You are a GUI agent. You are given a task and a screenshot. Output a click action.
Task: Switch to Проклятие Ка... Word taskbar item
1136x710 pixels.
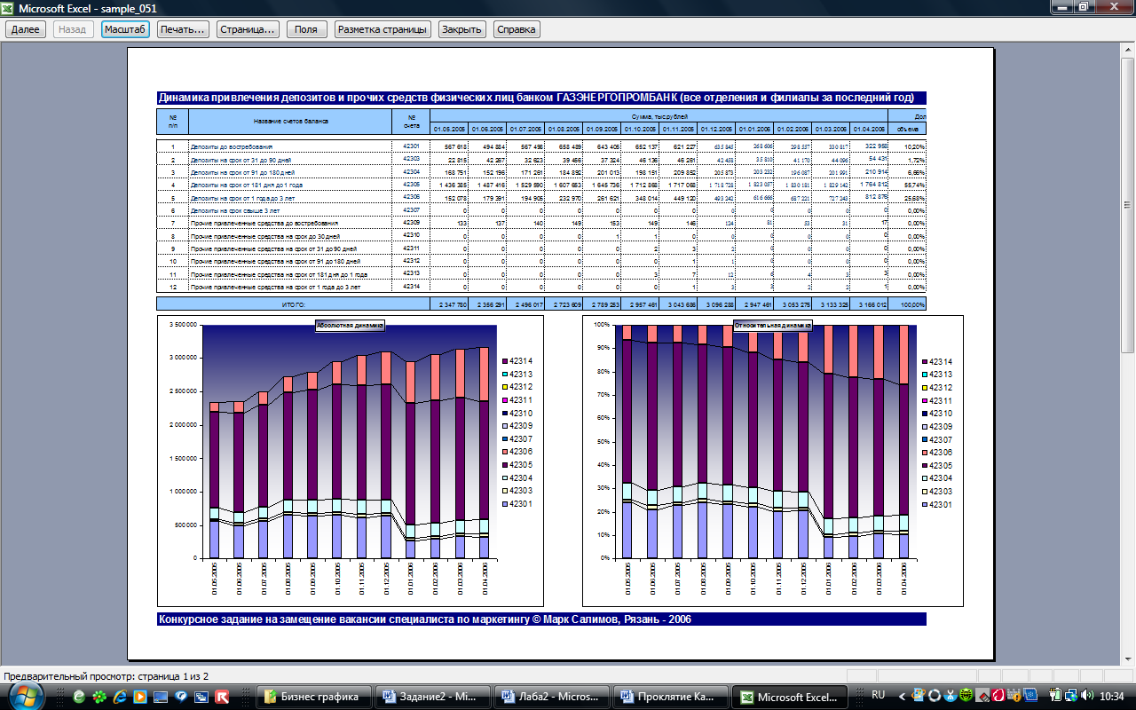coord(672,697)
